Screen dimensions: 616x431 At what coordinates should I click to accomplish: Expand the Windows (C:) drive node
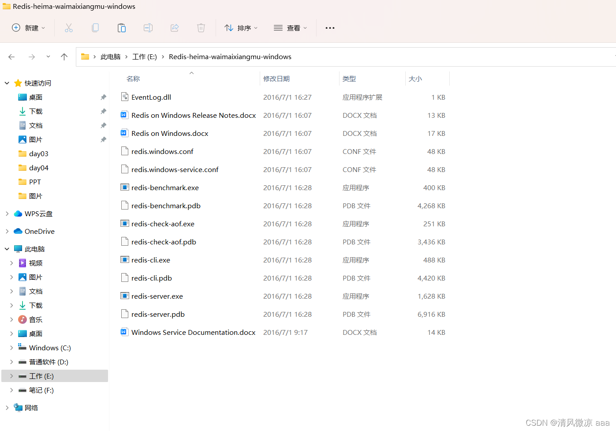coord(11,348)
